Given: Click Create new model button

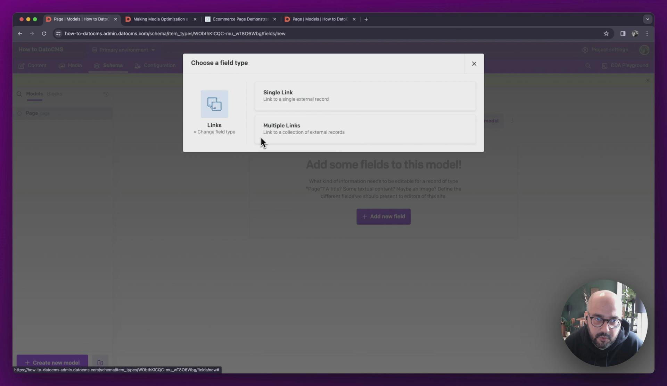Looking at the screenshot, I should click(51, 362).
